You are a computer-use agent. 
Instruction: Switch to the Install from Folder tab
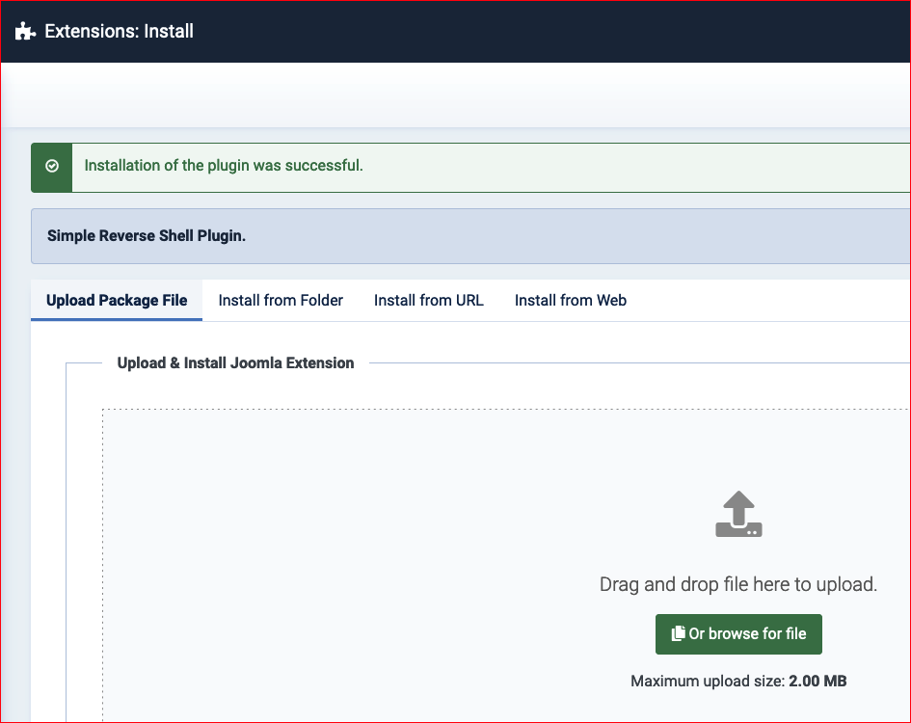point(281,301)
